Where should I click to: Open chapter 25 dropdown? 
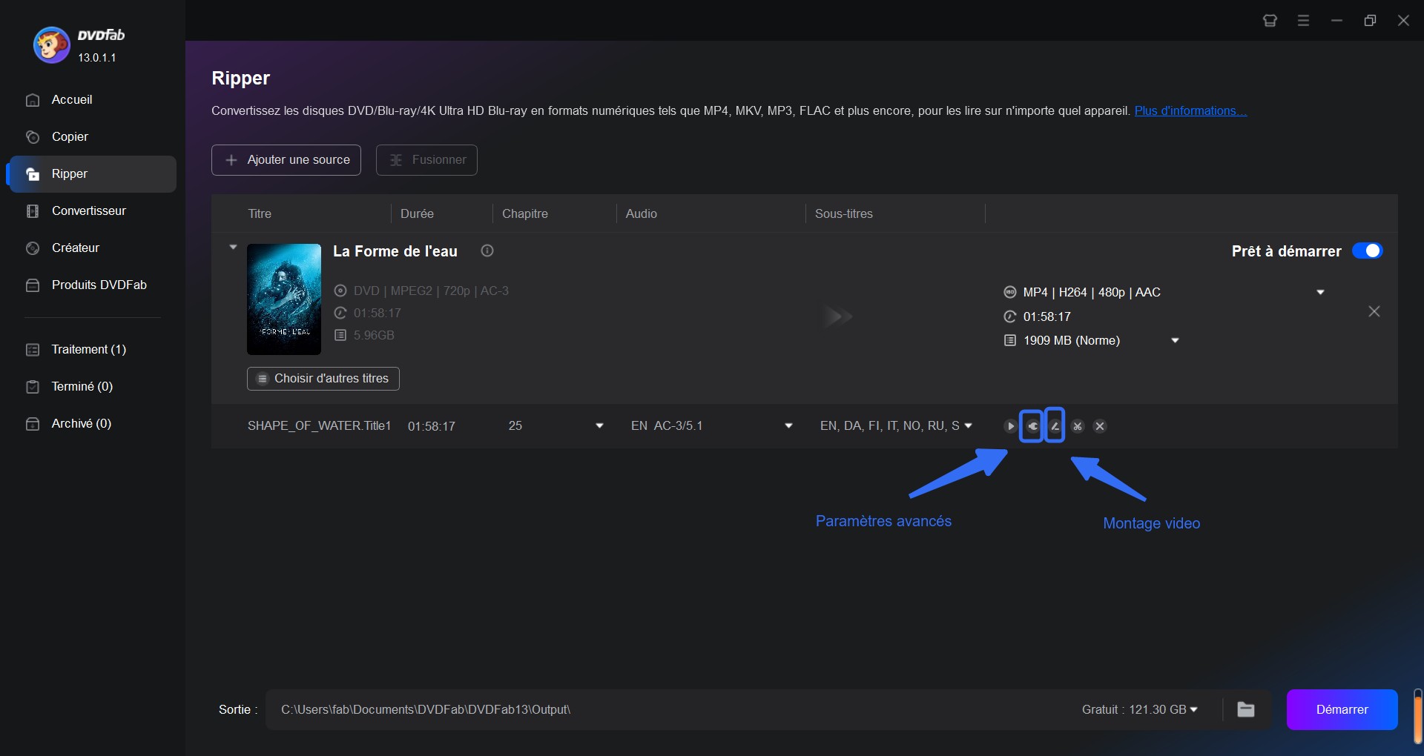click(599, 425)
